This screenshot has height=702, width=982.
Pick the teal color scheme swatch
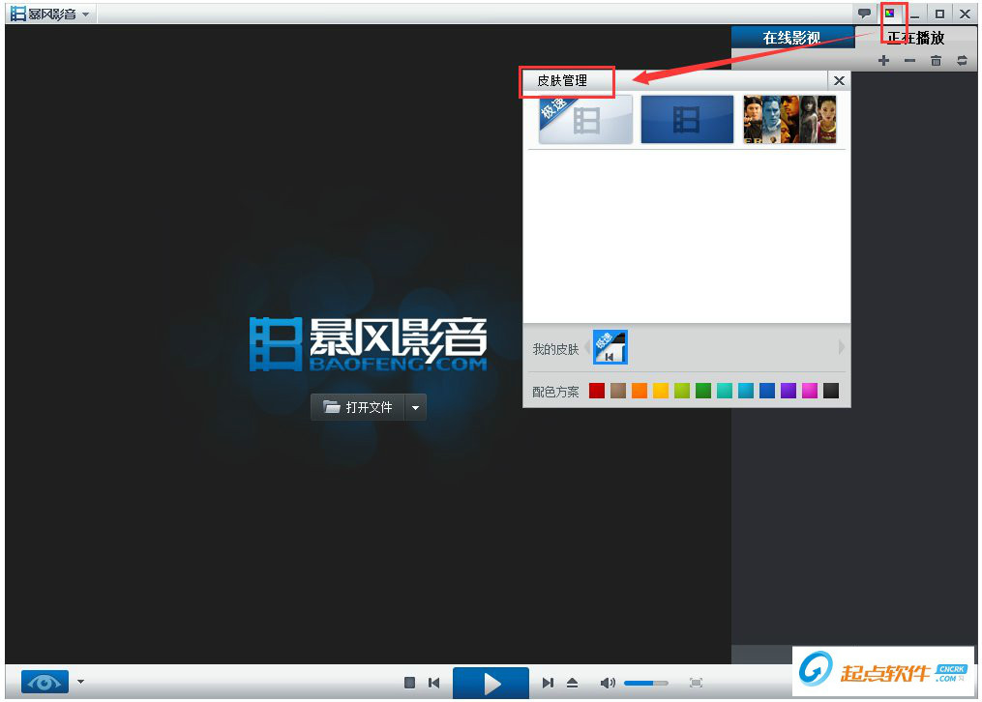(x=725, y=391)
